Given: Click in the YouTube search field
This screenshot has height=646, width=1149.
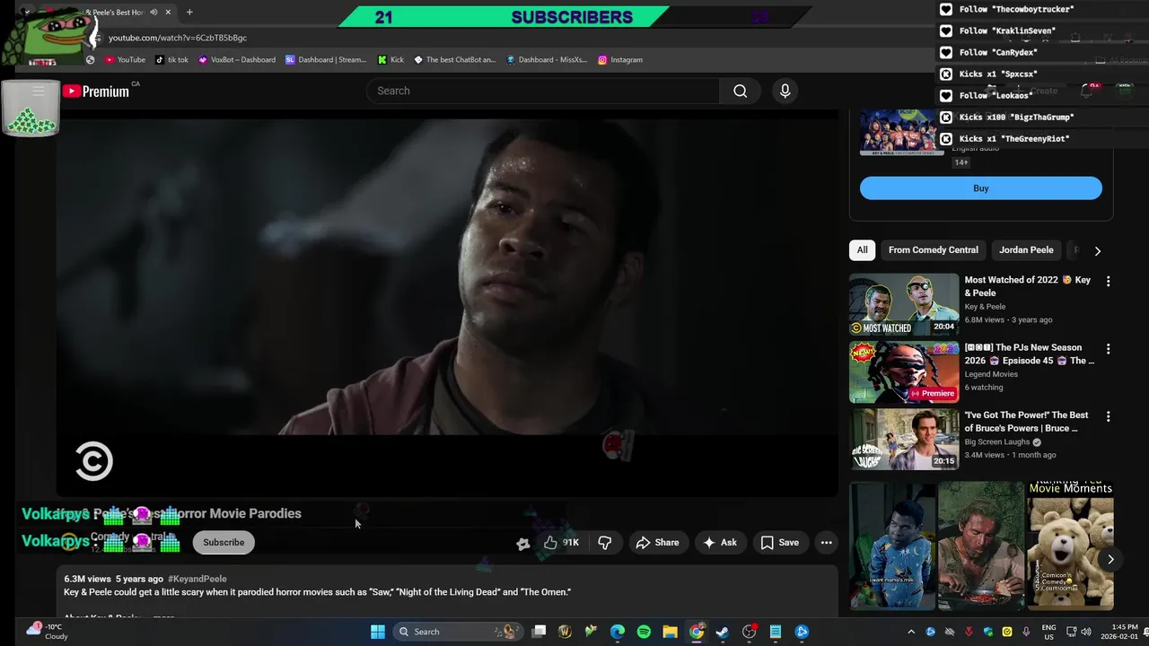Looking at the screenshot, I should [x=543, y=91].
